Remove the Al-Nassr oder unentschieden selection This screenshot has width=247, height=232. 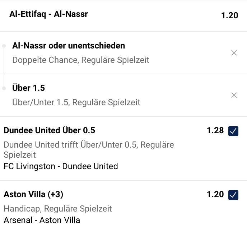tap(234, 53)
